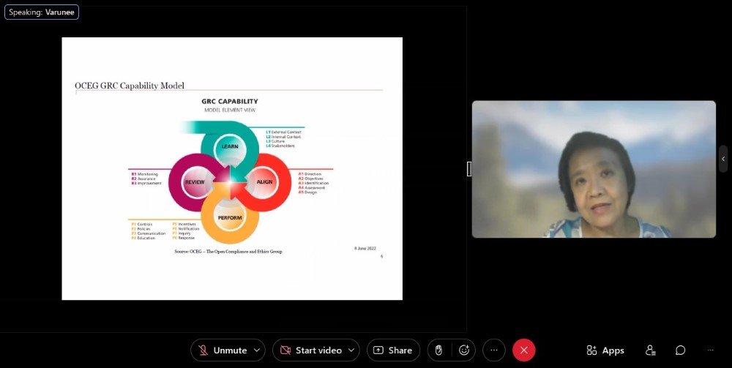Open the chat panel icon

pos(680,350)
